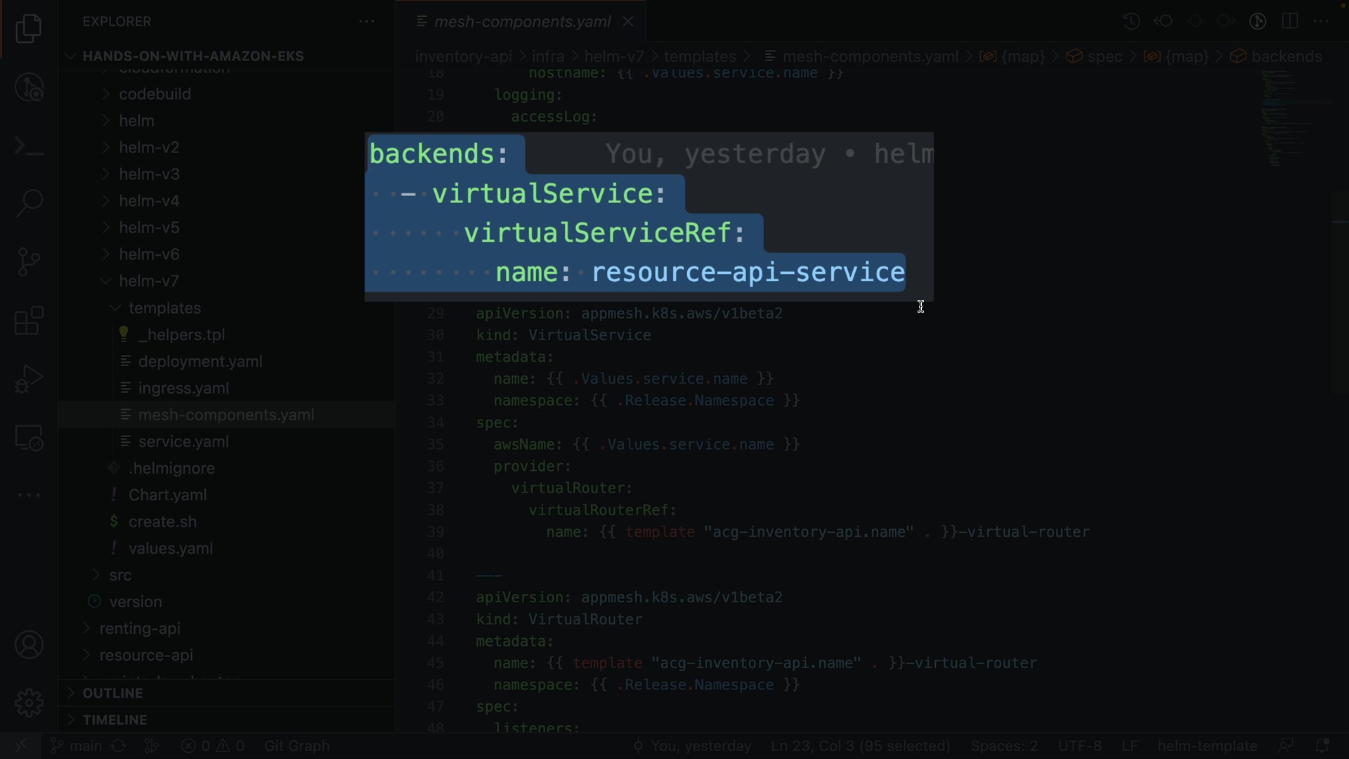Select the mesh-components.yaml editor tab
Viewport: 1349px width, 759px height.
[x=521, y=22]
